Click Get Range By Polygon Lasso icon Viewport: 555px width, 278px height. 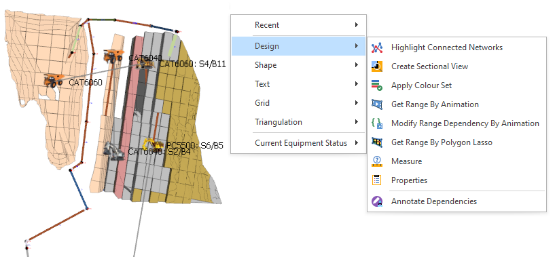pos(377,142)
